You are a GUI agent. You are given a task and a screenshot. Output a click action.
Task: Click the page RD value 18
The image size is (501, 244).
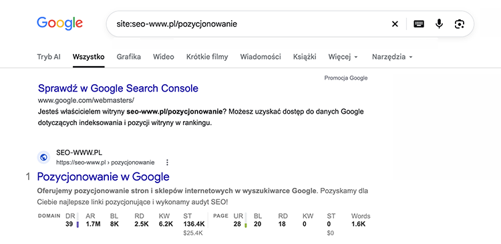(x=281, y=224)
